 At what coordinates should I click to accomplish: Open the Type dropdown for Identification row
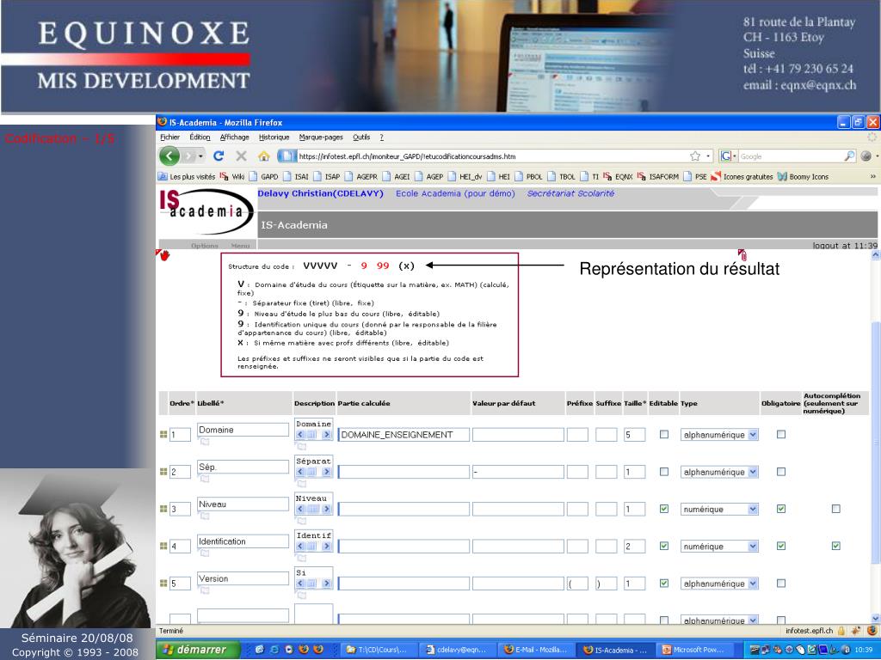click(x=719, y=547)
